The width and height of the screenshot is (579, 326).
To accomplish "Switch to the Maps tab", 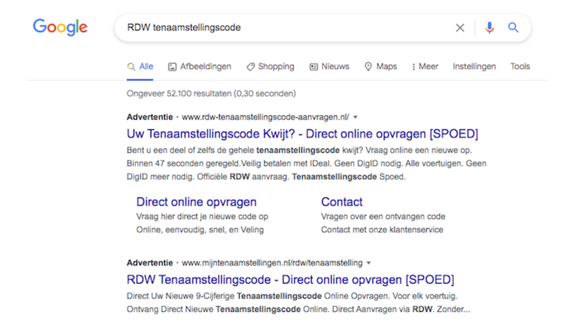I will 381,67.
